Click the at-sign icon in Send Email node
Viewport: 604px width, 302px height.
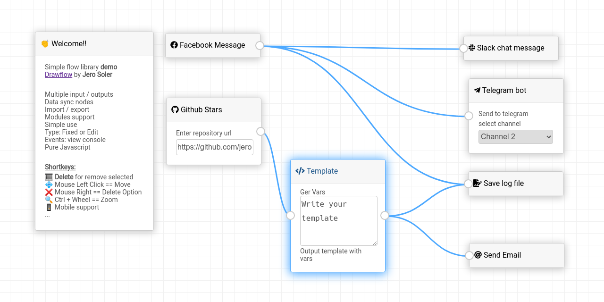point(478,255)
